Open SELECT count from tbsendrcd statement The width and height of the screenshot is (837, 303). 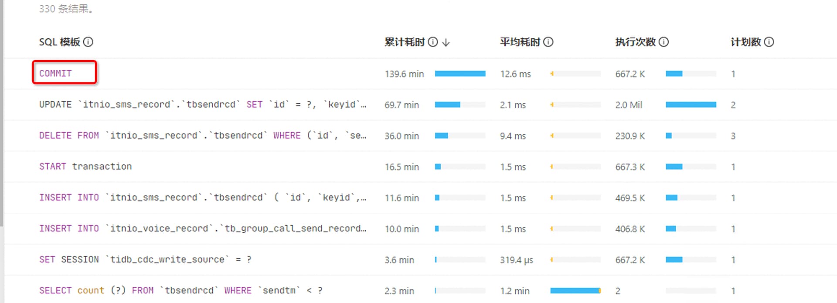pyautogui.click(x=180, y=290)
